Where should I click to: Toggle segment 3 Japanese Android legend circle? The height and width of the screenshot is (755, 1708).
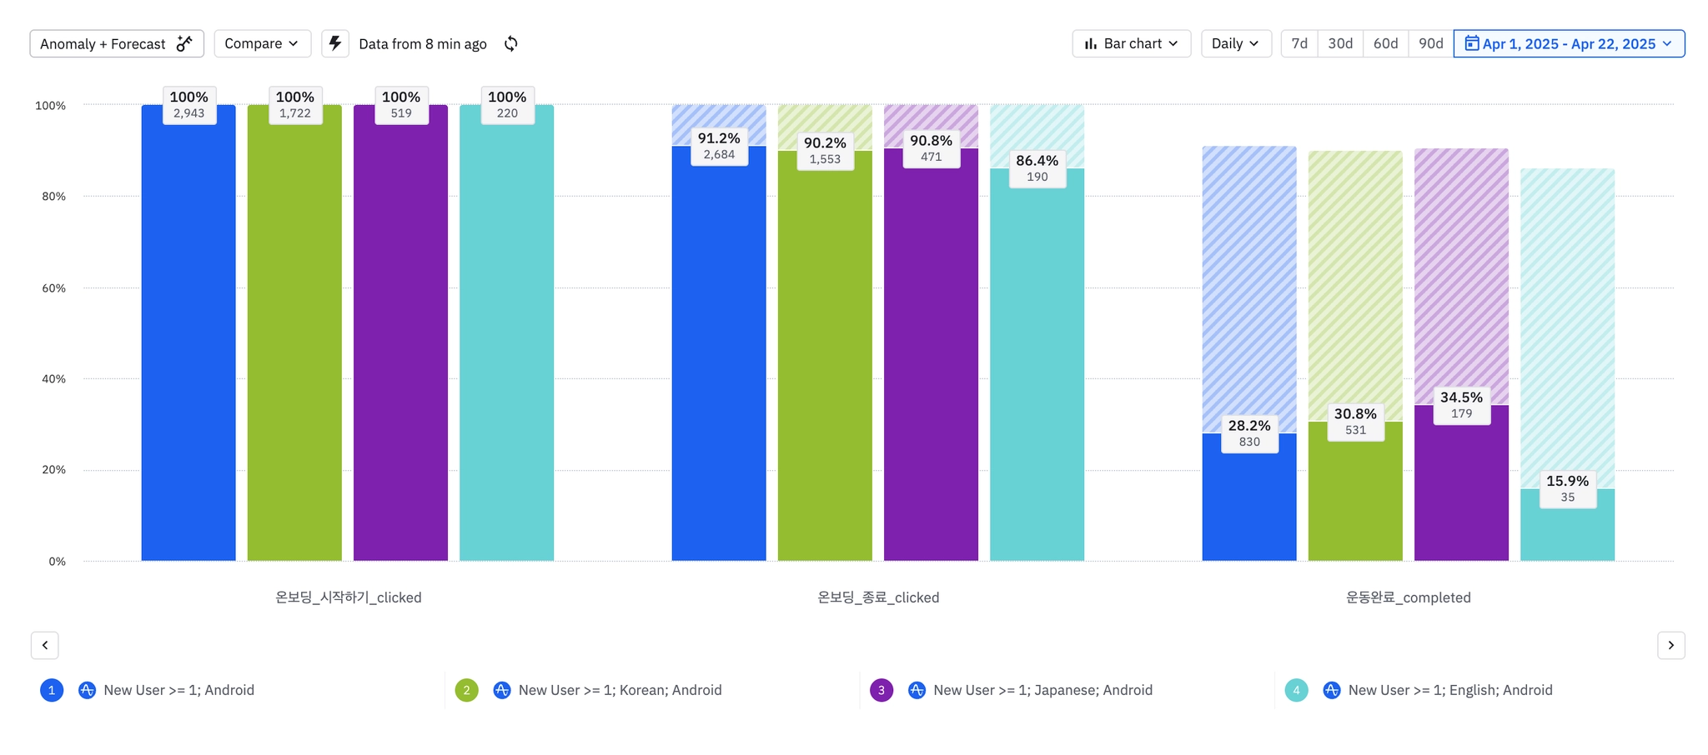pos(882,690)
